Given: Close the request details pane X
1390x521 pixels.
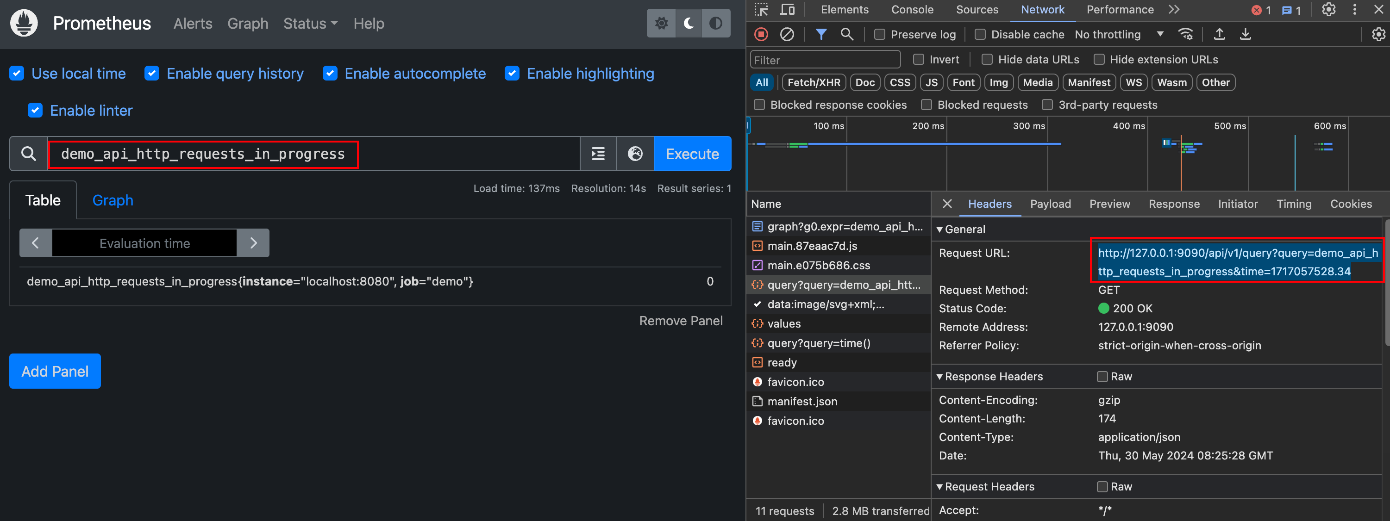Looking at the screenshot, I should (947, 203).
